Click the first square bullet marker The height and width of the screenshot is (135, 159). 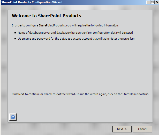(x=15, y=33)
